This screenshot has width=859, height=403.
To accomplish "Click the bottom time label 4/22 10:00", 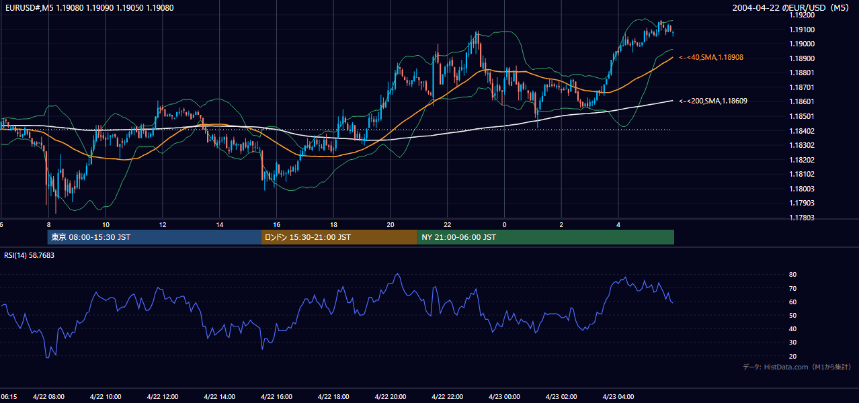I will [106, 397].
